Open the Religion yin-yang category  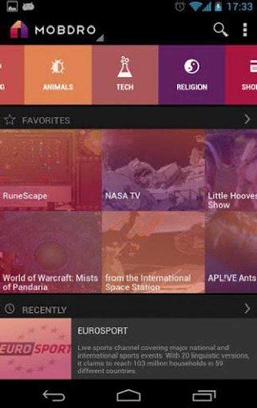click(192, 74)
